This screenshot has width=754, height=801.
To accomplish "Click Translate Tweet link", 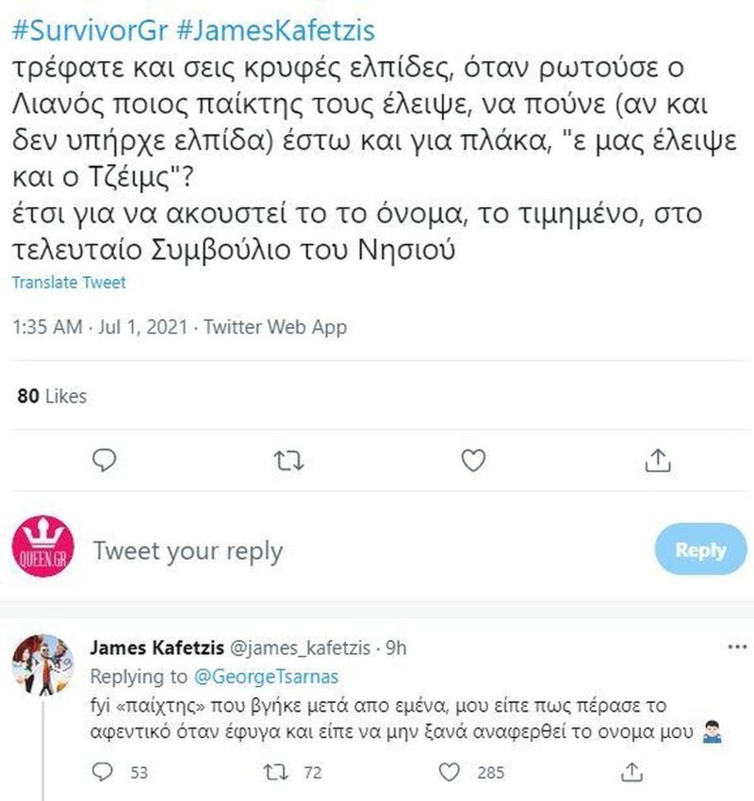I will (x=69, y=283).
